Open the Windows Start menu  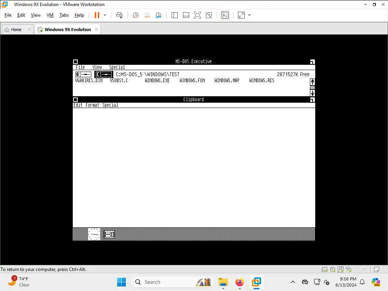pyautogui.click(x=121, y=282)
